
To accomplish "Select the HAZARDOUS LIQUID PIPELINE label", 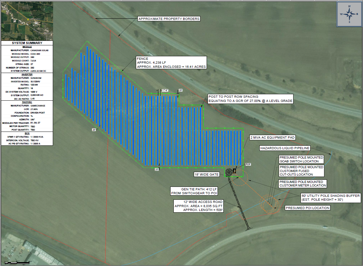I will point(284,148).
